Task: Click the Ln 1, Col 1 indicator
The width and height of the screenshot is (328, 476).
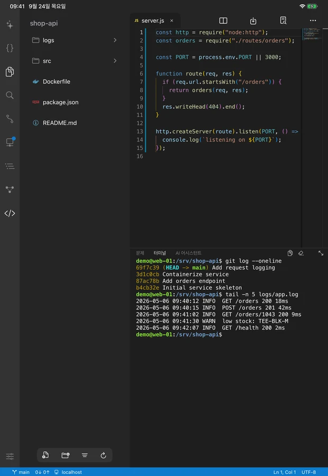Action: tap(284, 472)
